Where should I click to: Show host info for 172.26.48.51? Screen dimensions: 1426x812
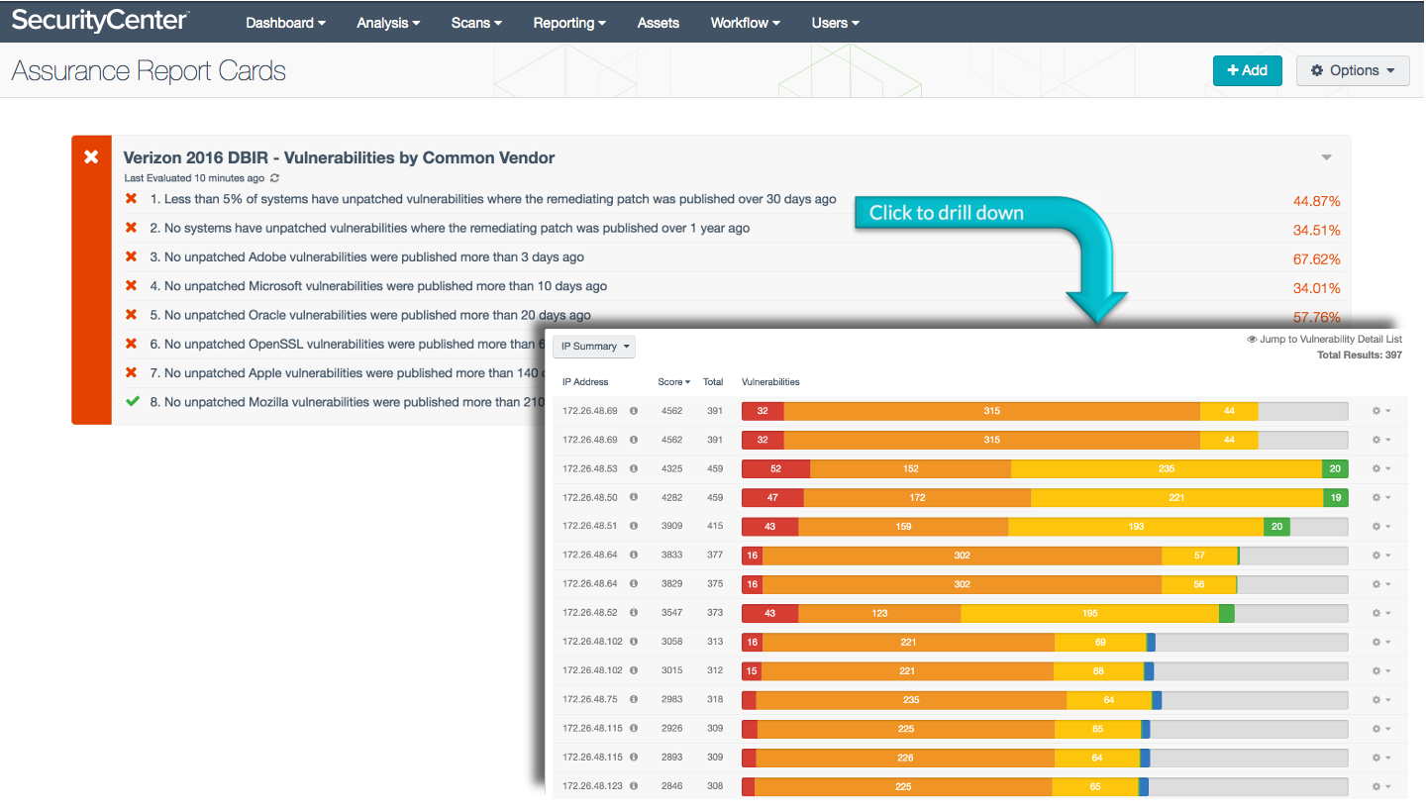[x=634, y=526]
